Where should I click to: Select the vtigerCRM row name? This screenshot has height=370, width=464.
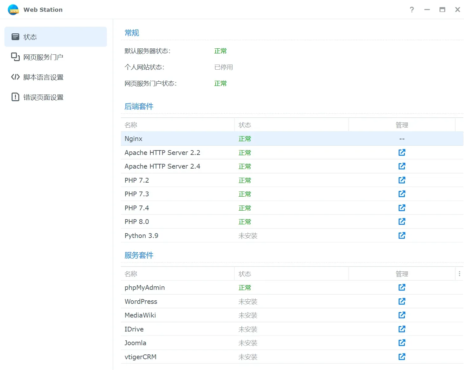click(x=141, y=357)
